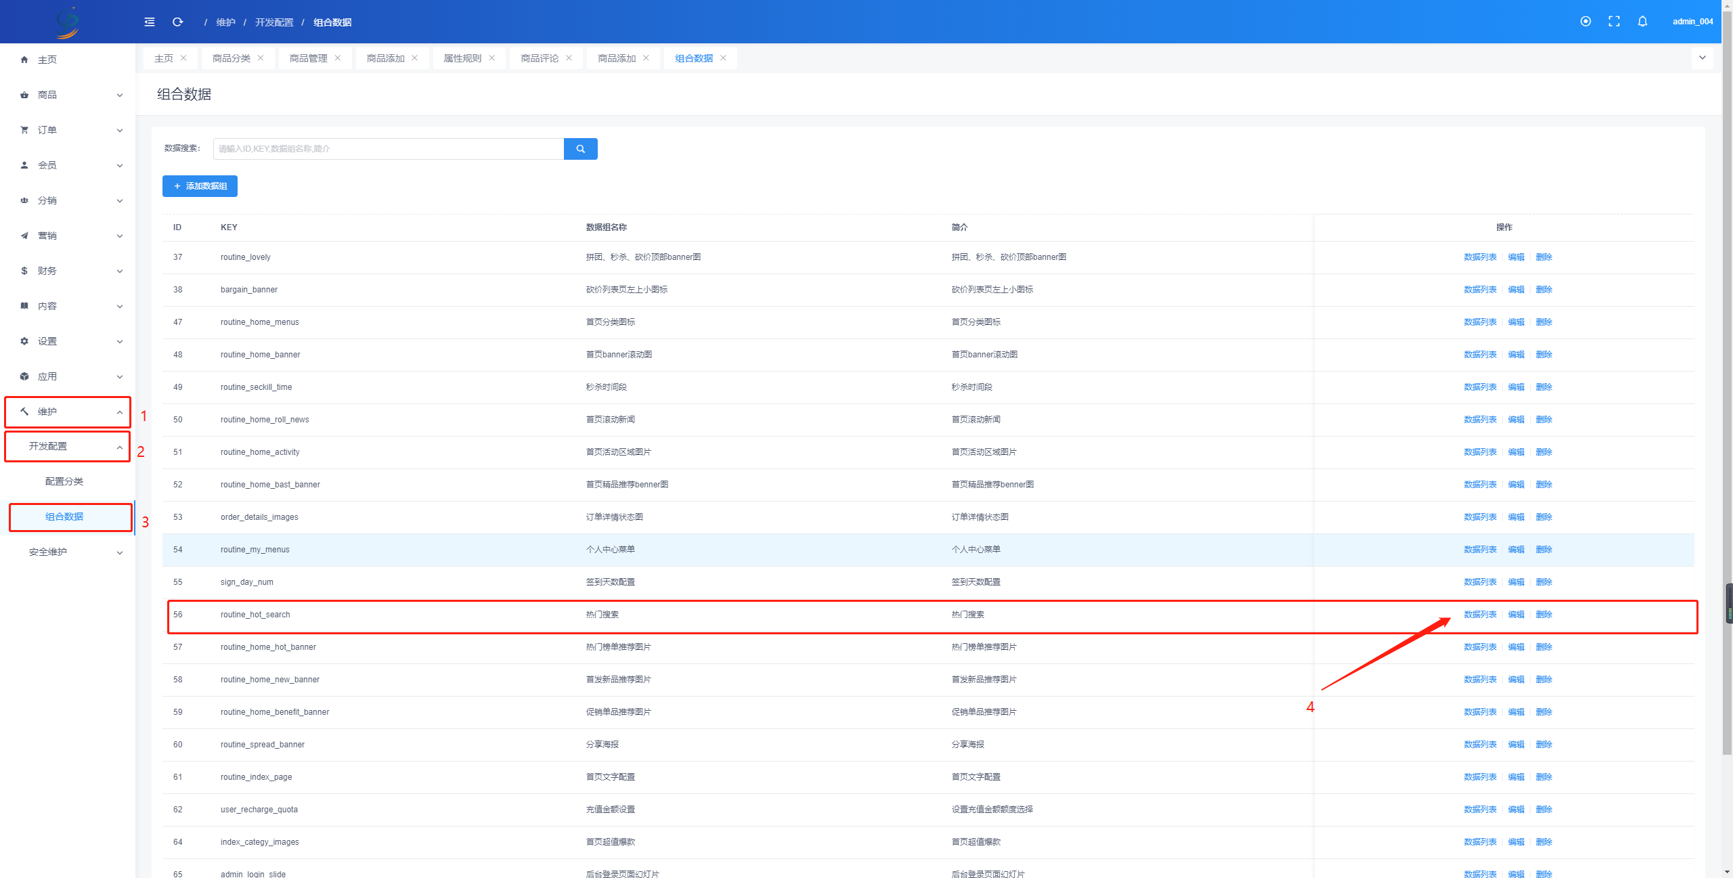Expand the 订单 menu chevron
Screen dimensions: 1733x878
click(x=120, y=131)
